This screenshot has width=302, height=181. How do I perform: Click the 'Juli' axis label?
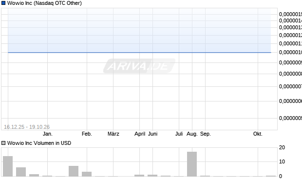(179, 134)
